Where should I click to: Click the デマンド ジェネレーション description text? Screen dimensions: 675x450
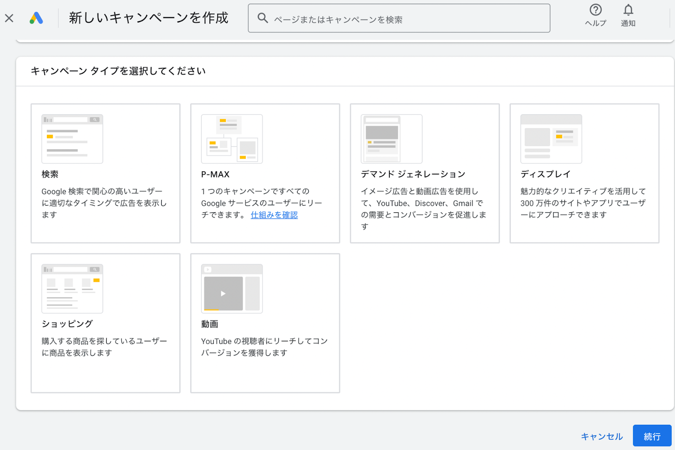click(x=424, y=209)
